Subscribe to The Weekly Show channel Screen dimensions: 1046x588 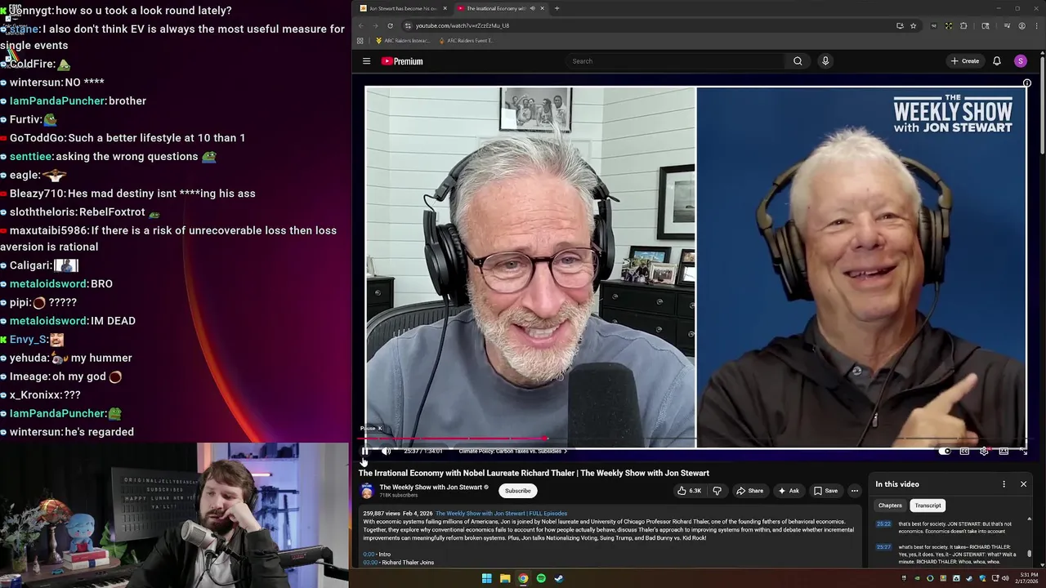[517, 491]
